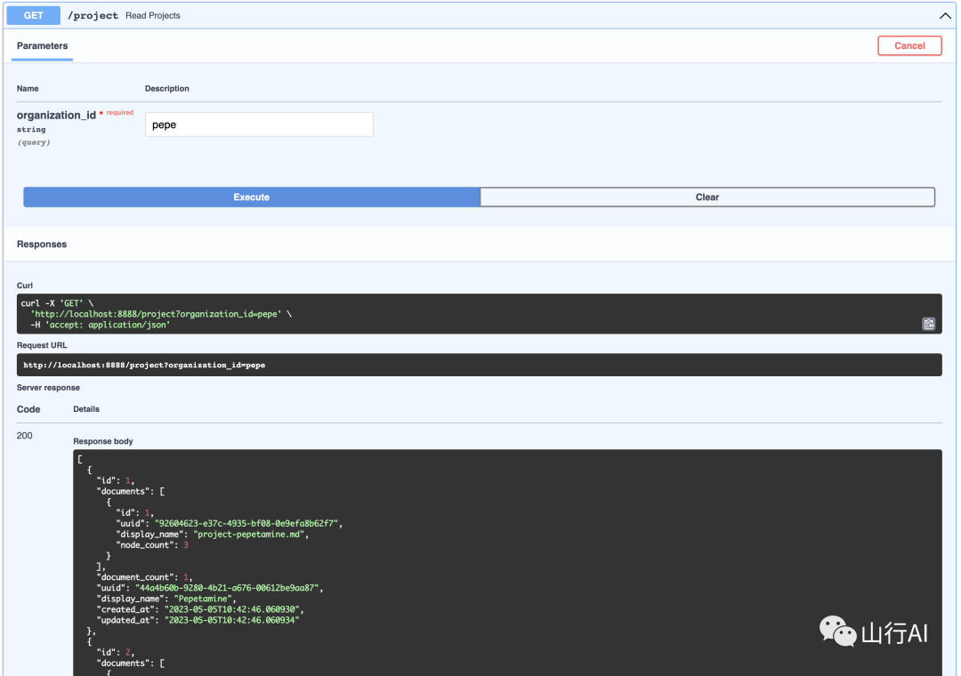
Task: Click the updated_at timestamp value
Action: pos(231,620)
